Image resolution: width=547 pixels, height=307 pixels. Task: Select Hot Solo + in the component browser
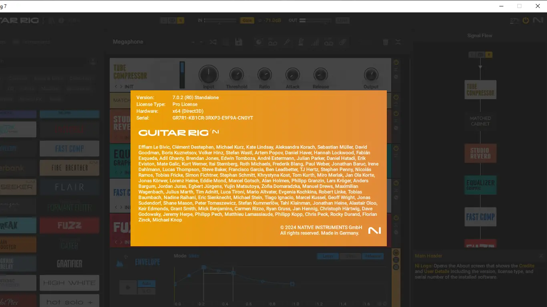coord(69,301)
